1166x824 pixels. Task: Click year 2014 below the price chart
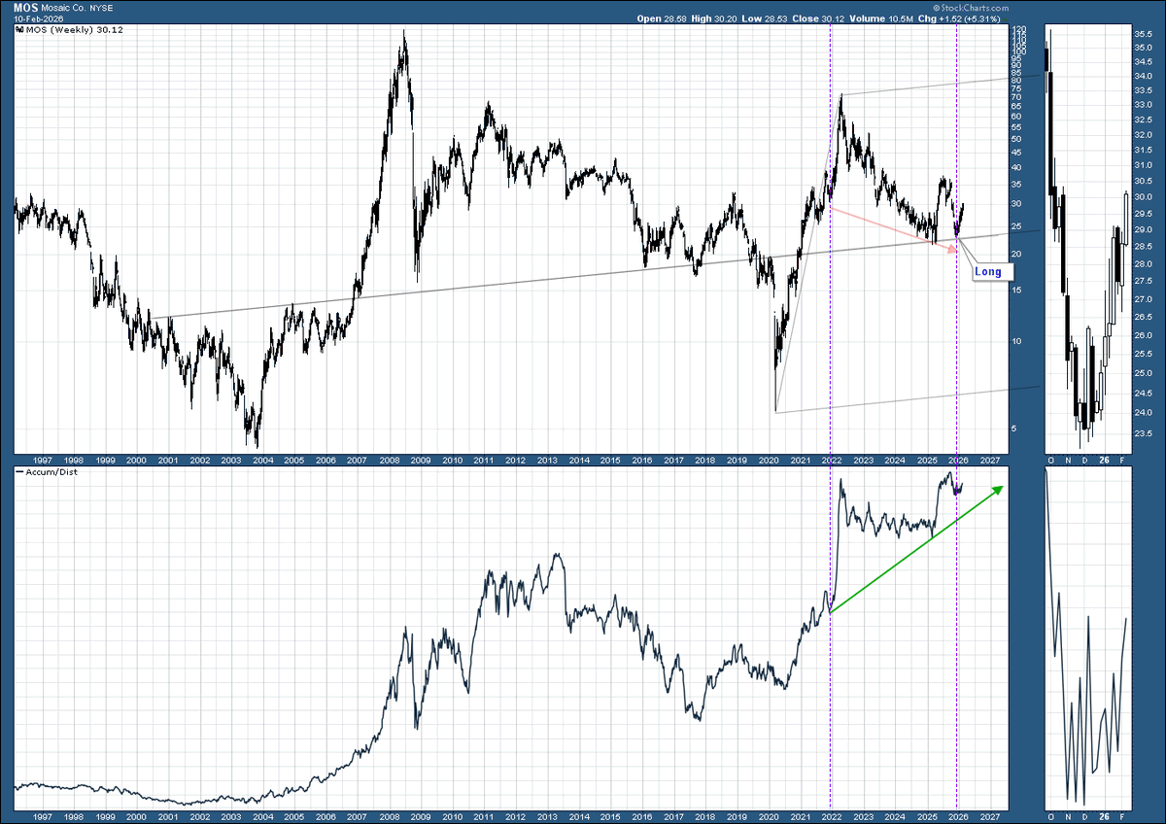(578, 460)
